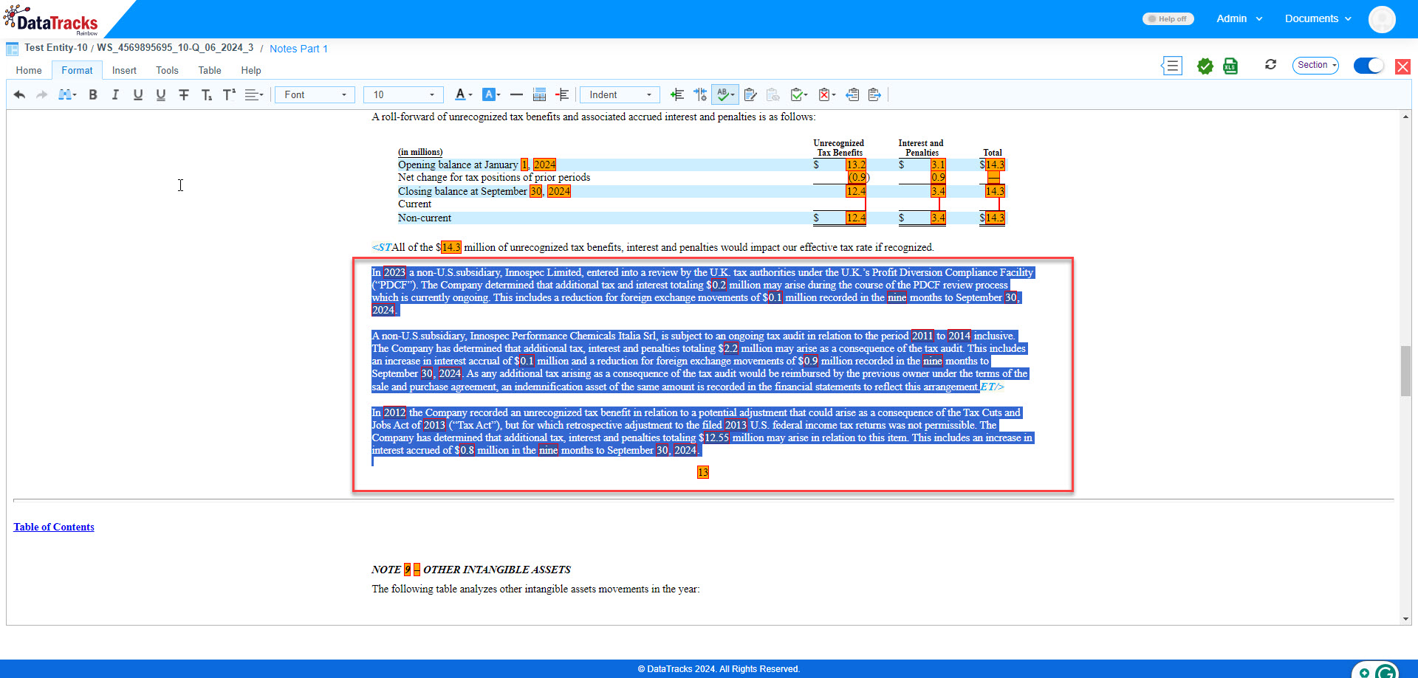
Task: Open the Font family dropdown
Action: tap(315, 94)
